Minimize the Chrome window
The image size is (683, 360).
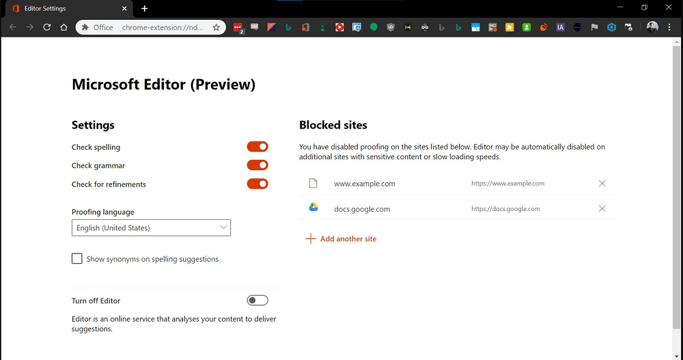click(620, 8)
